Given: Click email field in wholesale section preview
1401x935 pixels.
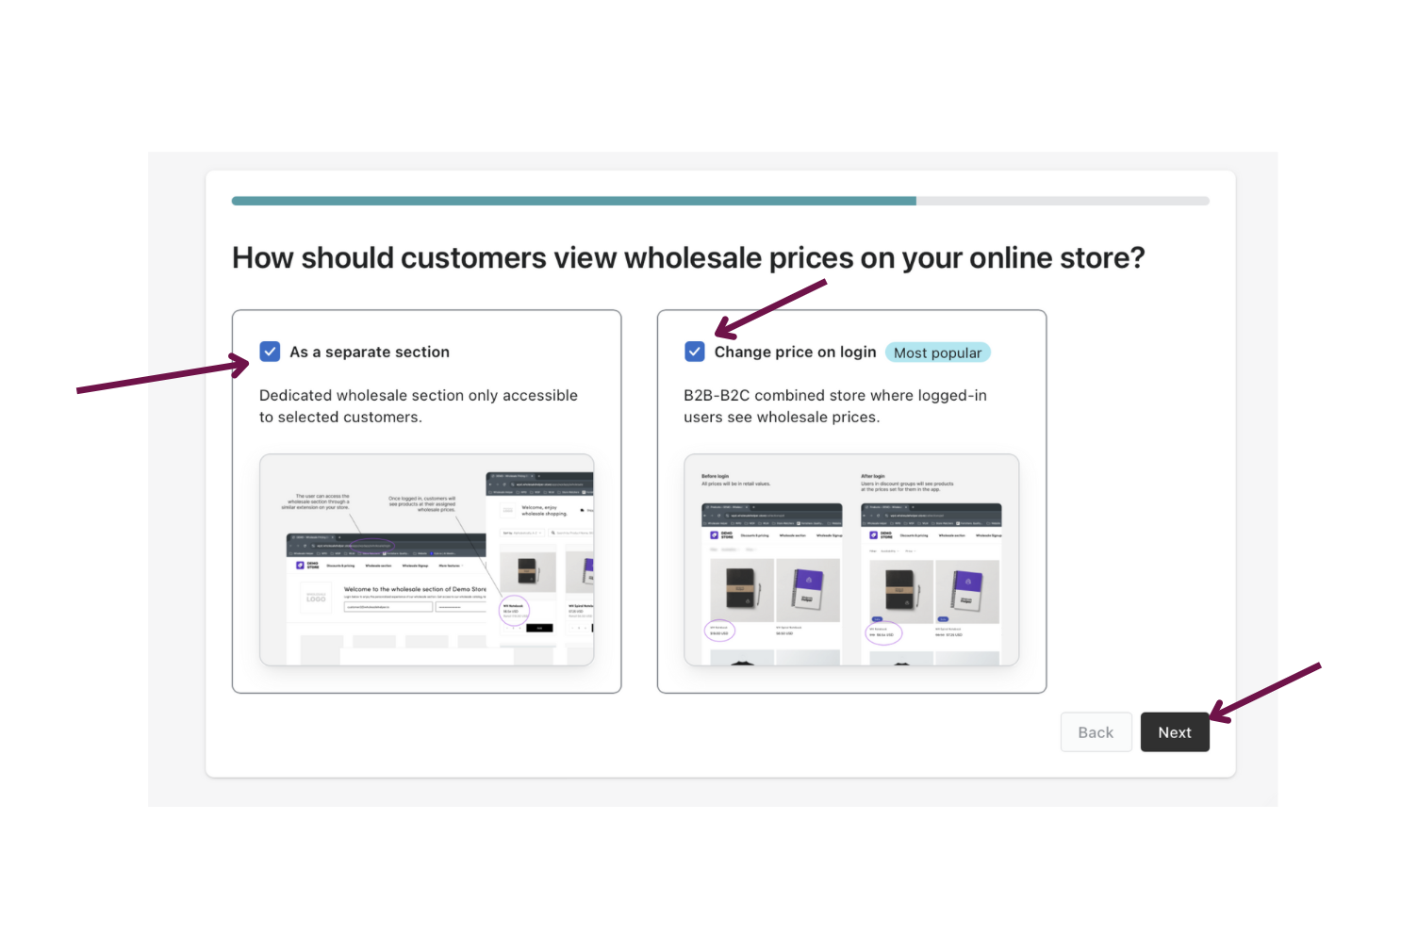Looking at the screenshot, I should pyautogui.click(x=387, y=607).
